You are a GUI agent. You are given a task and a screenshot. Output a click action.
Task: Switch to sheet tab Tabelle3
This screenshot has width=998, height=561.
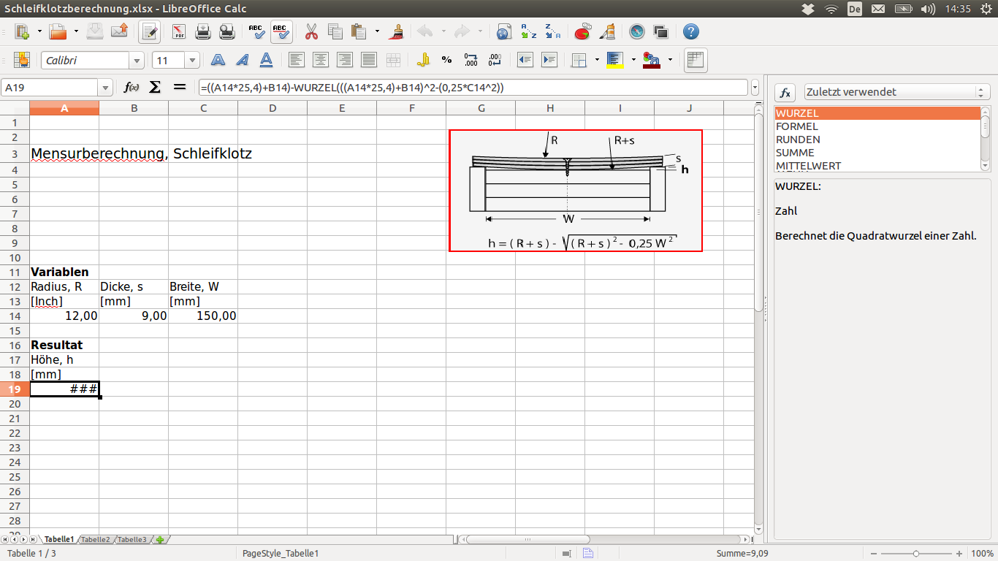click(132, 540)
